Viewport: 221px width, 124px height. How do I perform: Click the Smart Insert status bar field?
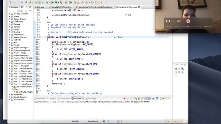(x=93, y=121)
